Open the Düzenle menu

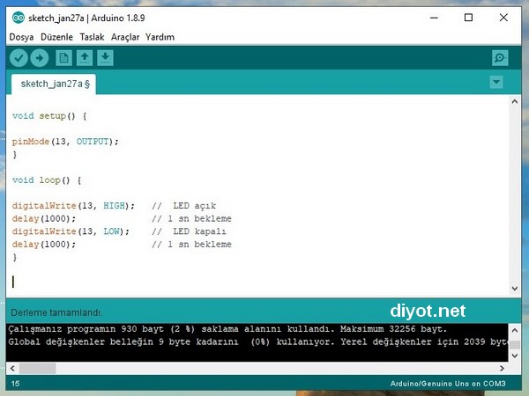(x=56, y=37)
